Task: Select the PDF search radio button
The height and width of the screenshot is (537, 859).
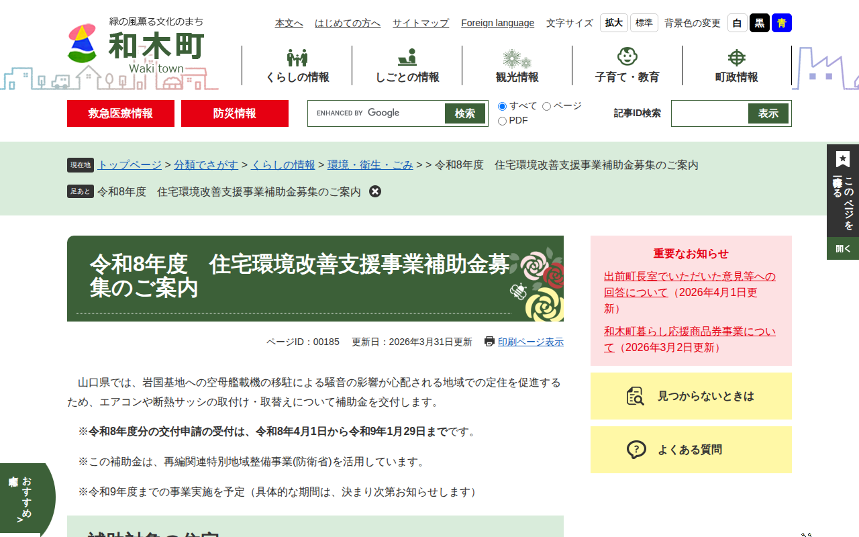Action: click(501, 121)
